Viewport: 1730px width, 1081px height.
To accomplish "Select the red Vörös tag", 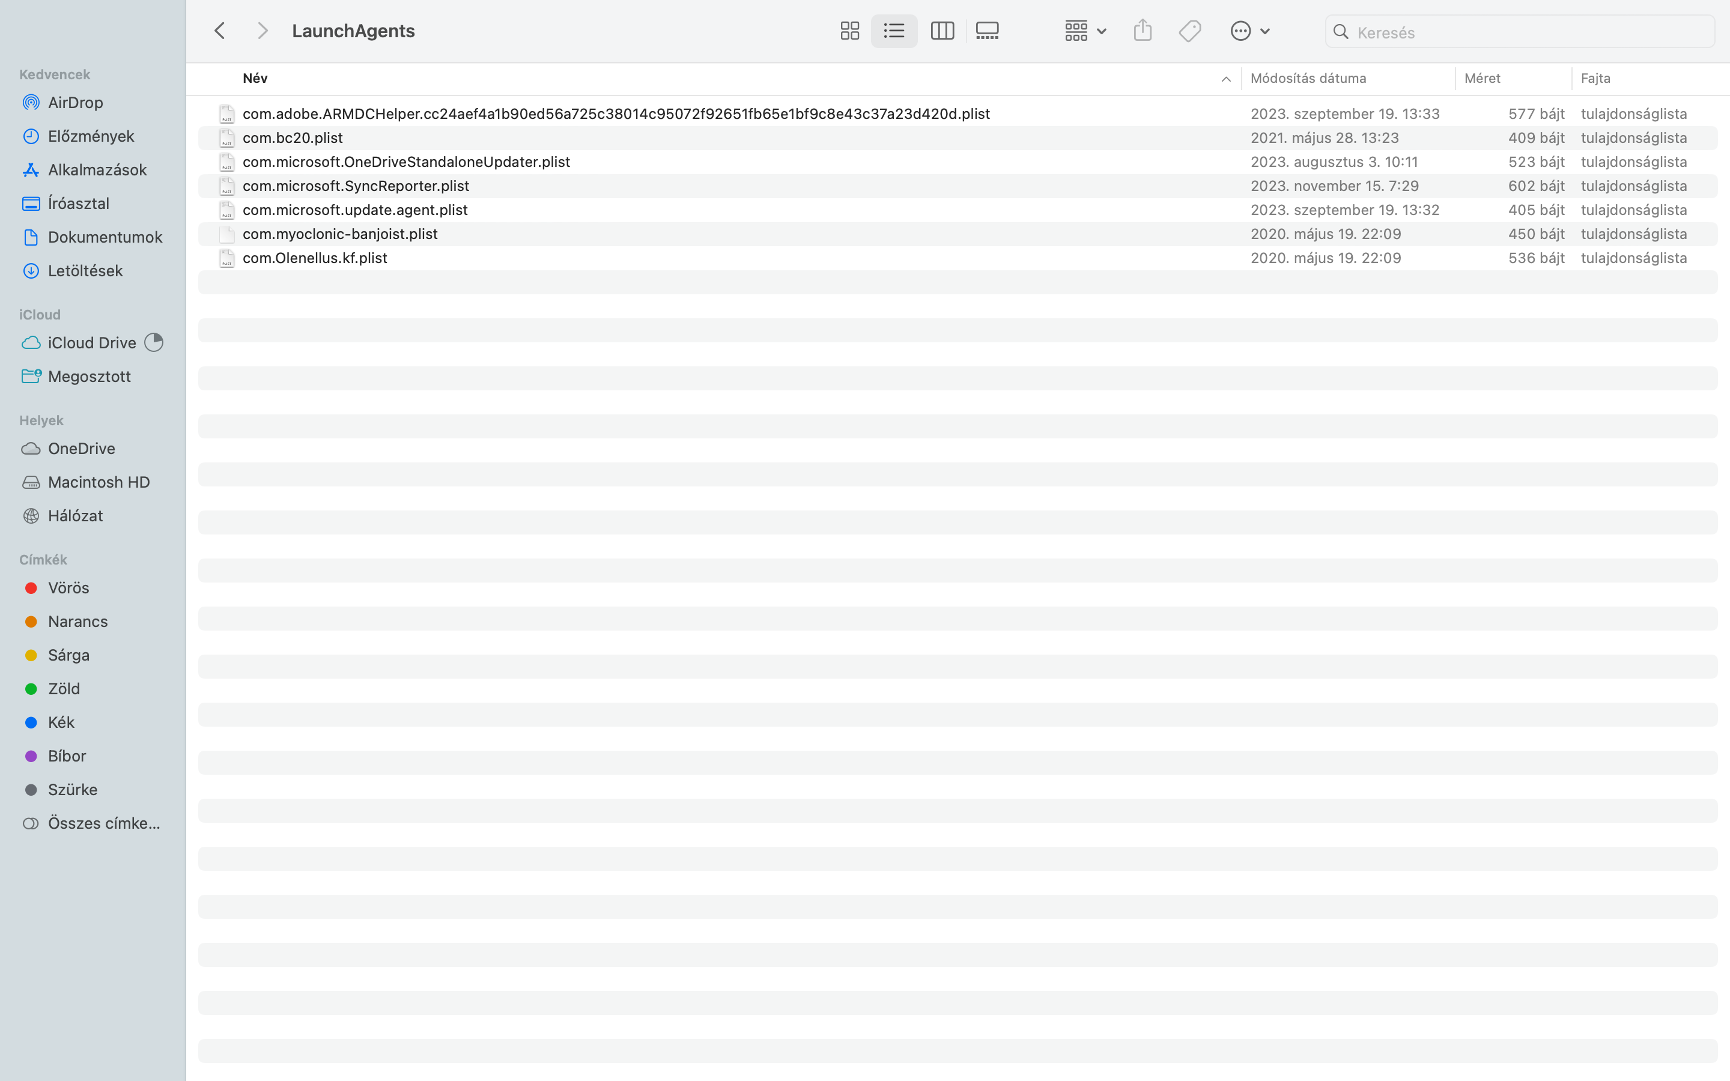I will pos(68,588).
